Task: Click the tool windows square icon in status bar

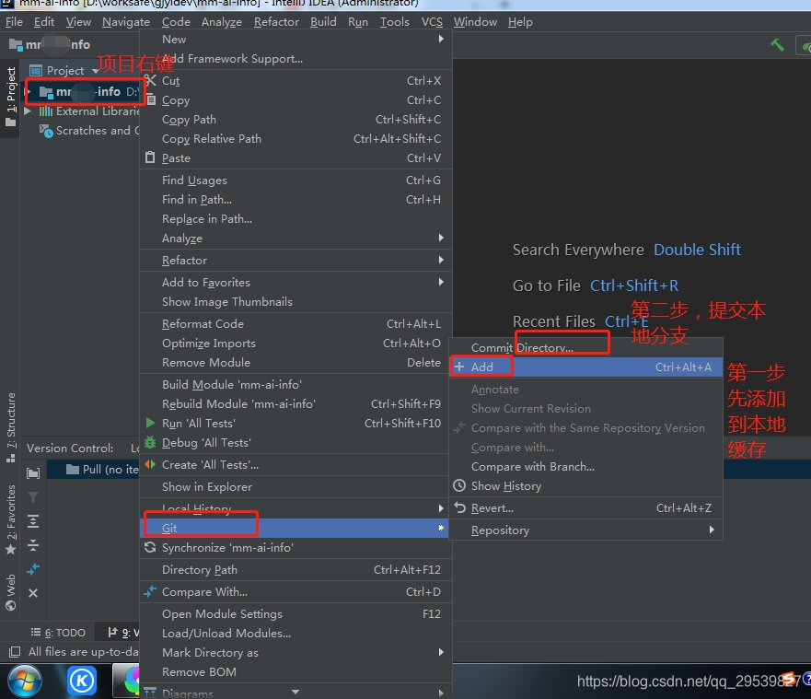Action: coord(15,651)
